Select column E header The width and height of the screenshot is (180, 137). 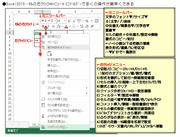tap(75, 12)
